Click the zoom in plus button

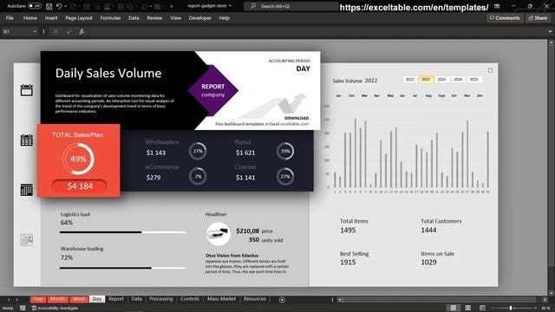click(x=535, y=309)
